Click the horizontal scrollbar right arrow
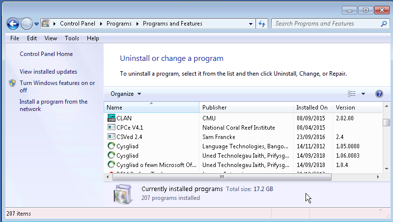393x222 pixels. (x=378, y=177)
